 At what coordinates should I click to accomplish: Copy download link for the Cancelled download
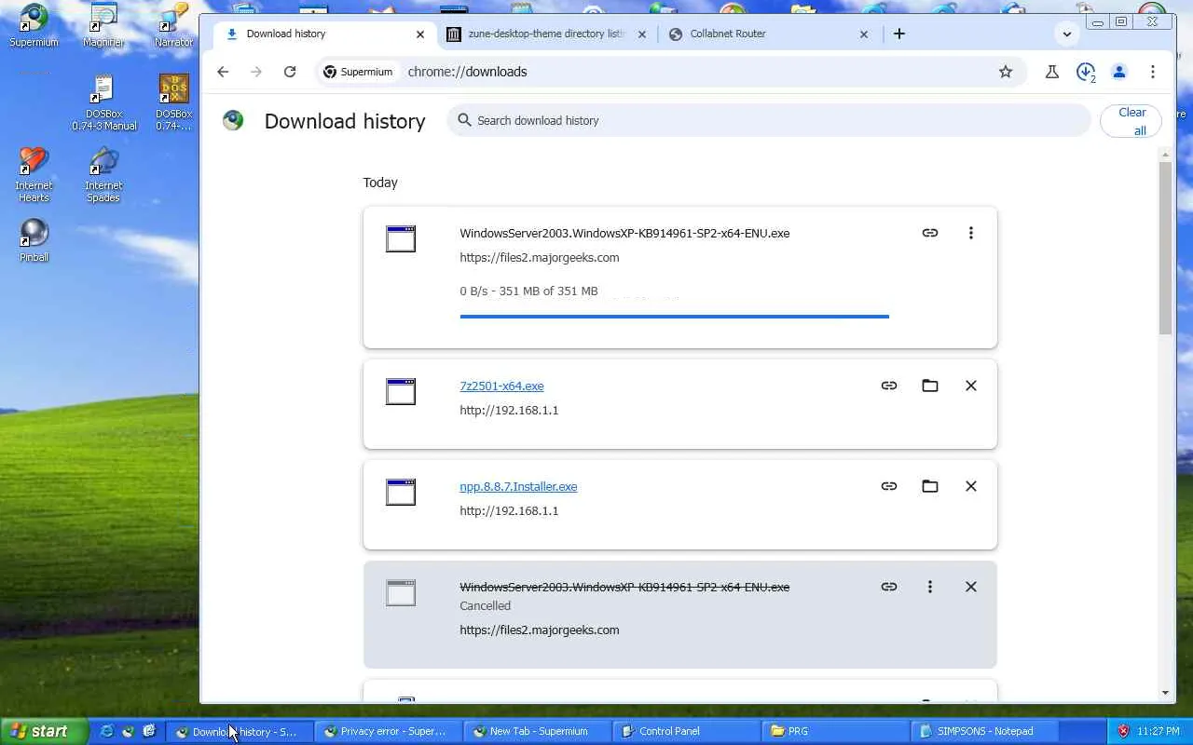tap(889, 587)
